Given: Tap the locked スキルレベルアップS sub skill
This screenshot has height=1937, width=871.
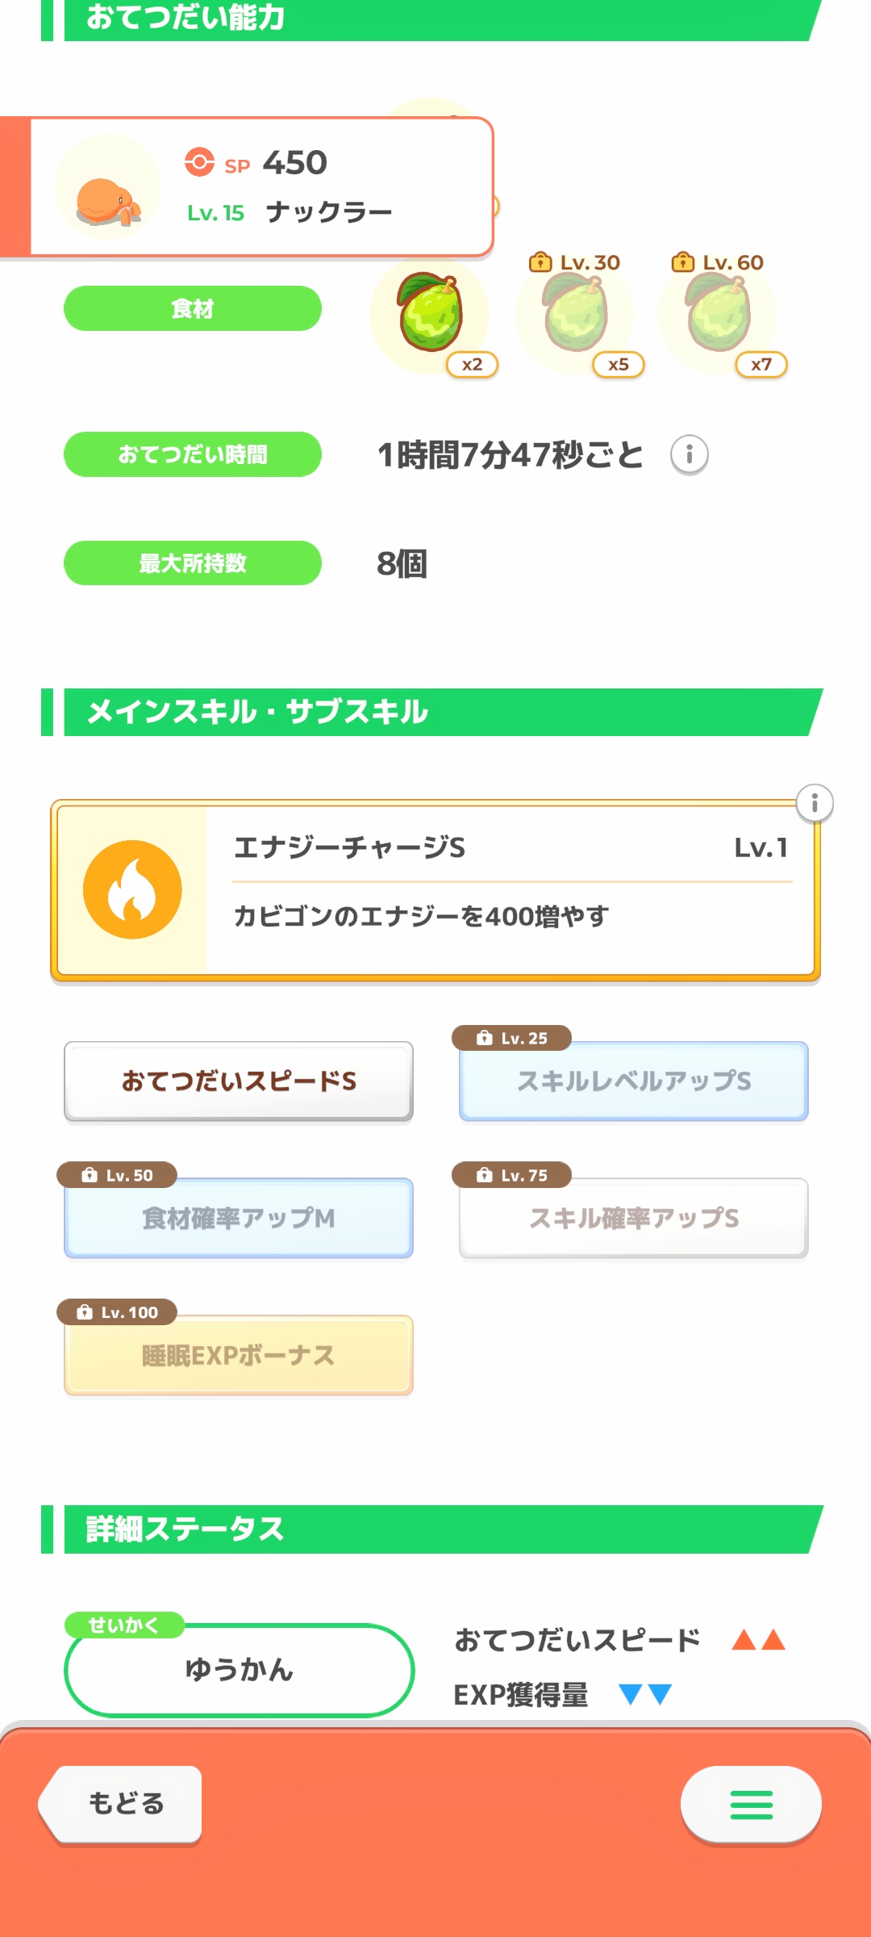Looking at the screenshot, I should 634,1081.
